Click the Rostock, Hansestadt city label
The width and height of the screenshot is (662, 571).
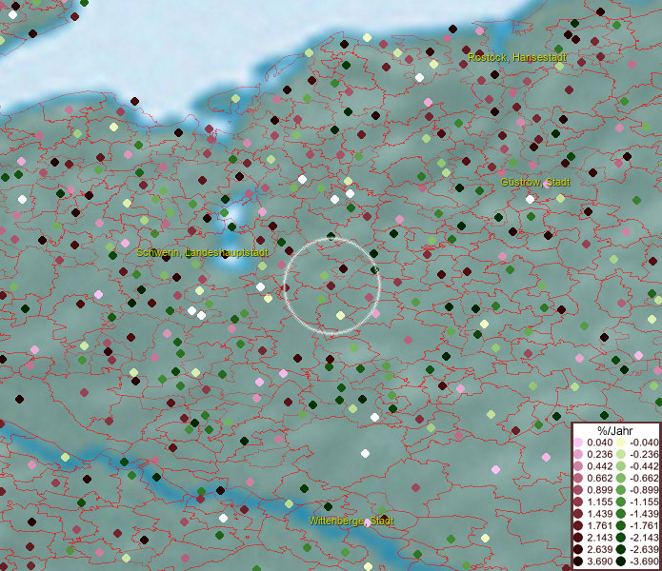516,58
